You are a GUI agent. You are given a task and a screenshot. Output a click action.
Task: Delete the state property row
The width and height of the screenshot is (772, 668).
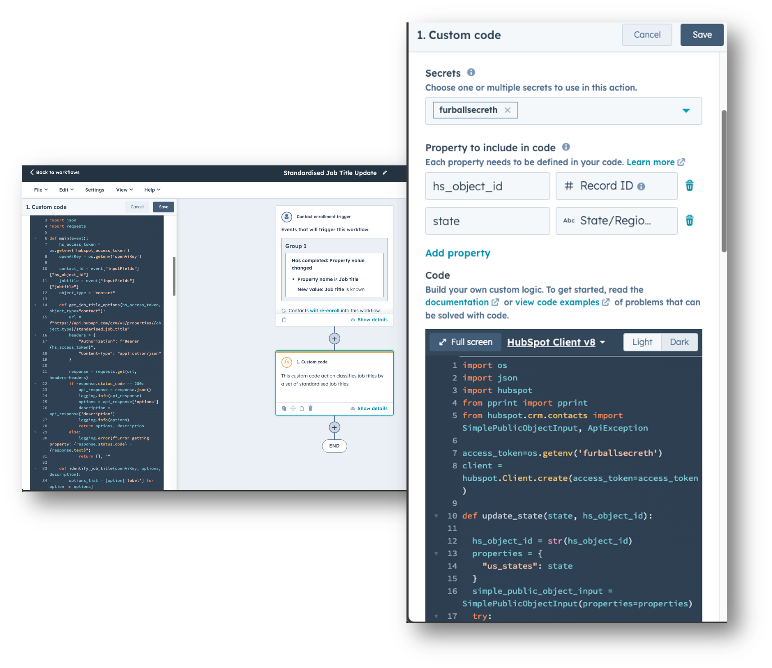coord(689,221)
